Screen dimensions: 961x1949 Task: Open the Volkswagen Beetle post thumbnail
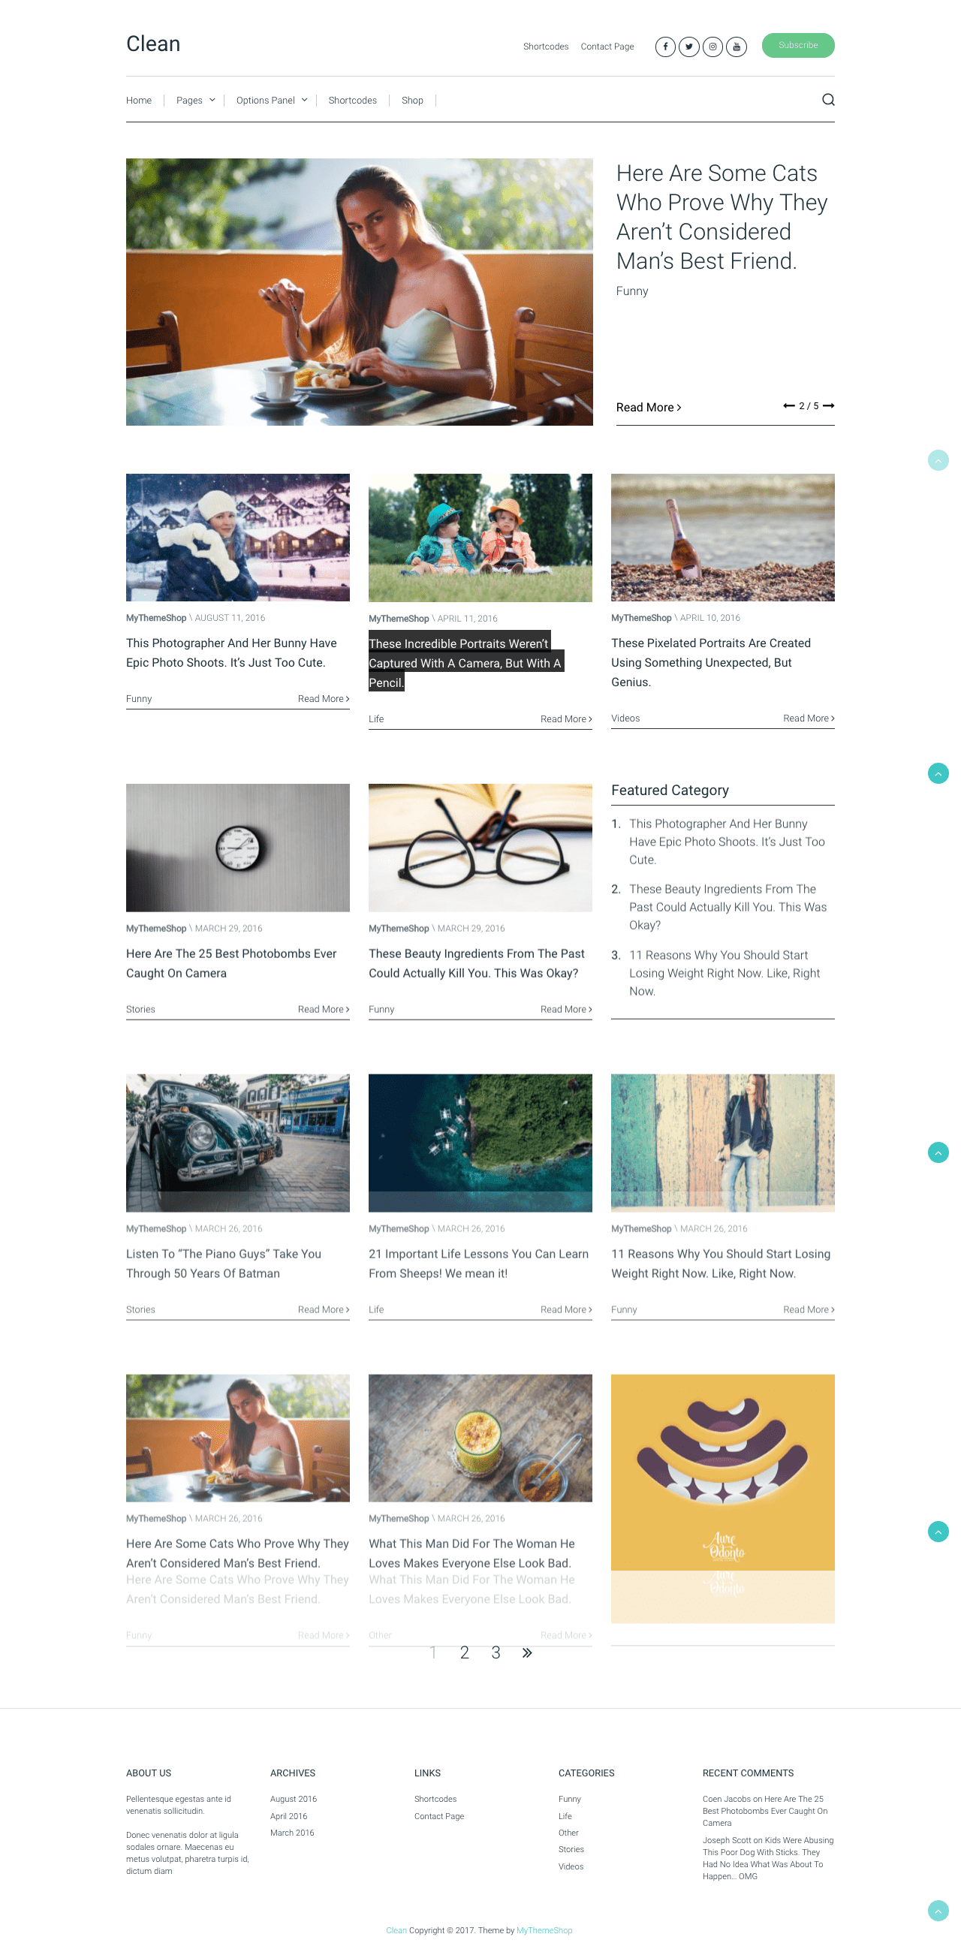[x=237, y=1143]
